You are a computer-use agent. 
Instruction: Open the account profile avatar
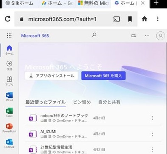click(160, 36)
